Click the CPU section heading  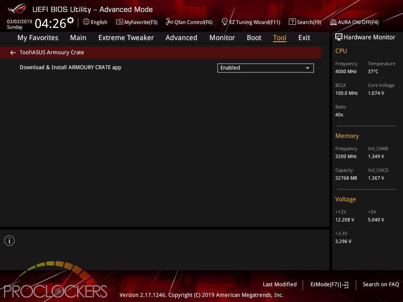(x=341, y=51)
